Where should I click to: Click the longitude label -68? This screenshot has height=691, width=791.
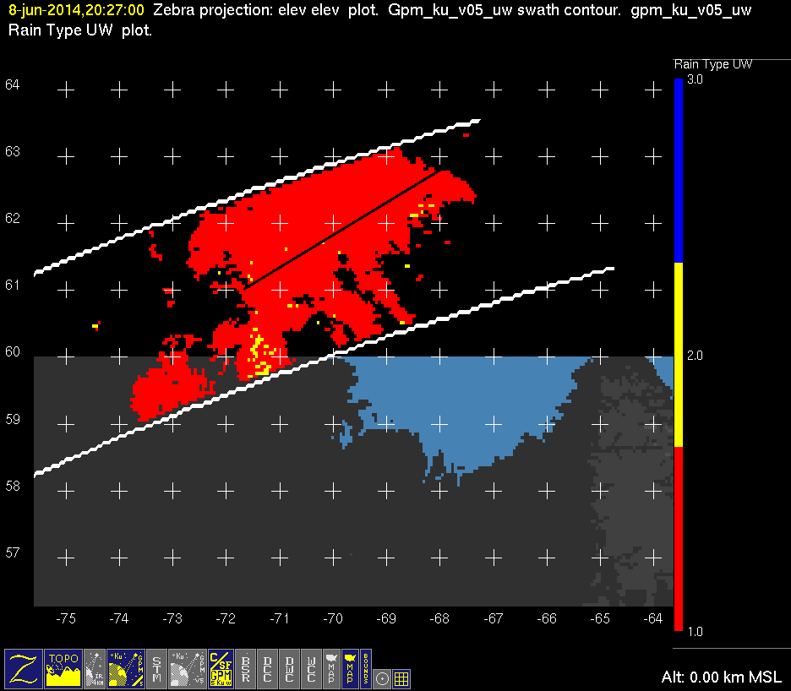439,619
